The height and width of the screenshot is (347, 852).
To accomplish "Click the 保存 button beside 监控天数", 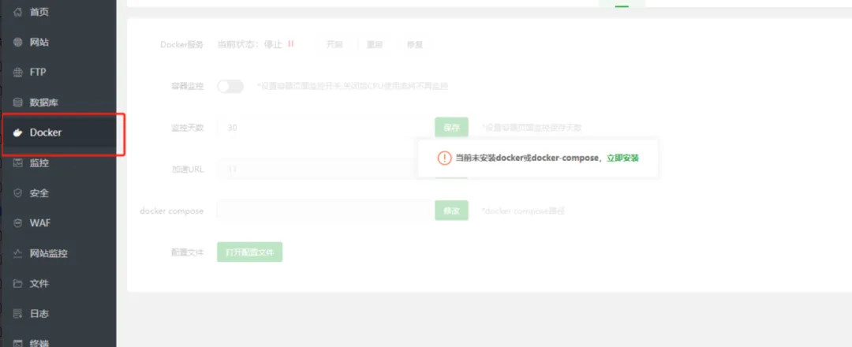I will [x=451, y=128].
